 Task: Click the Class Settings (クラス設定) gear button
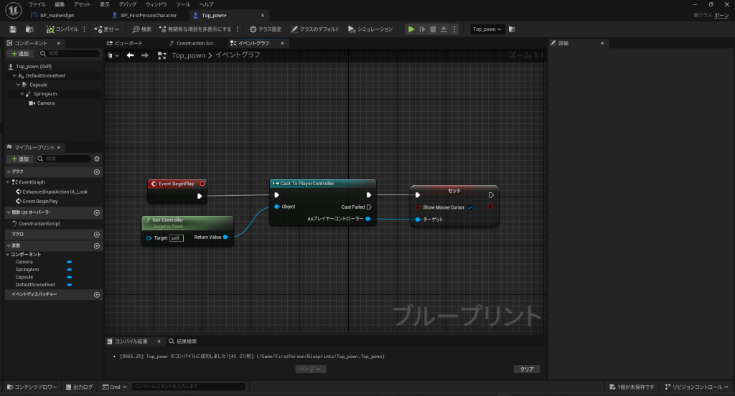coord(266,29)
